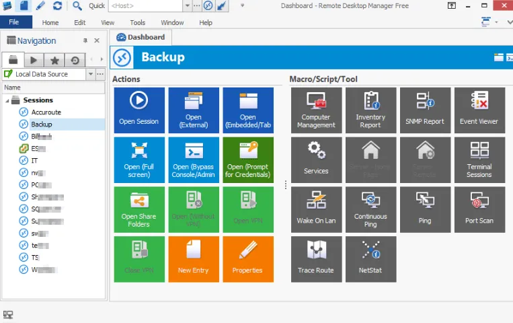Switch to favorites star view in Navigation
Image resolution: width=513 pixels, height=323 pixels.
click(x=54, y=61)
